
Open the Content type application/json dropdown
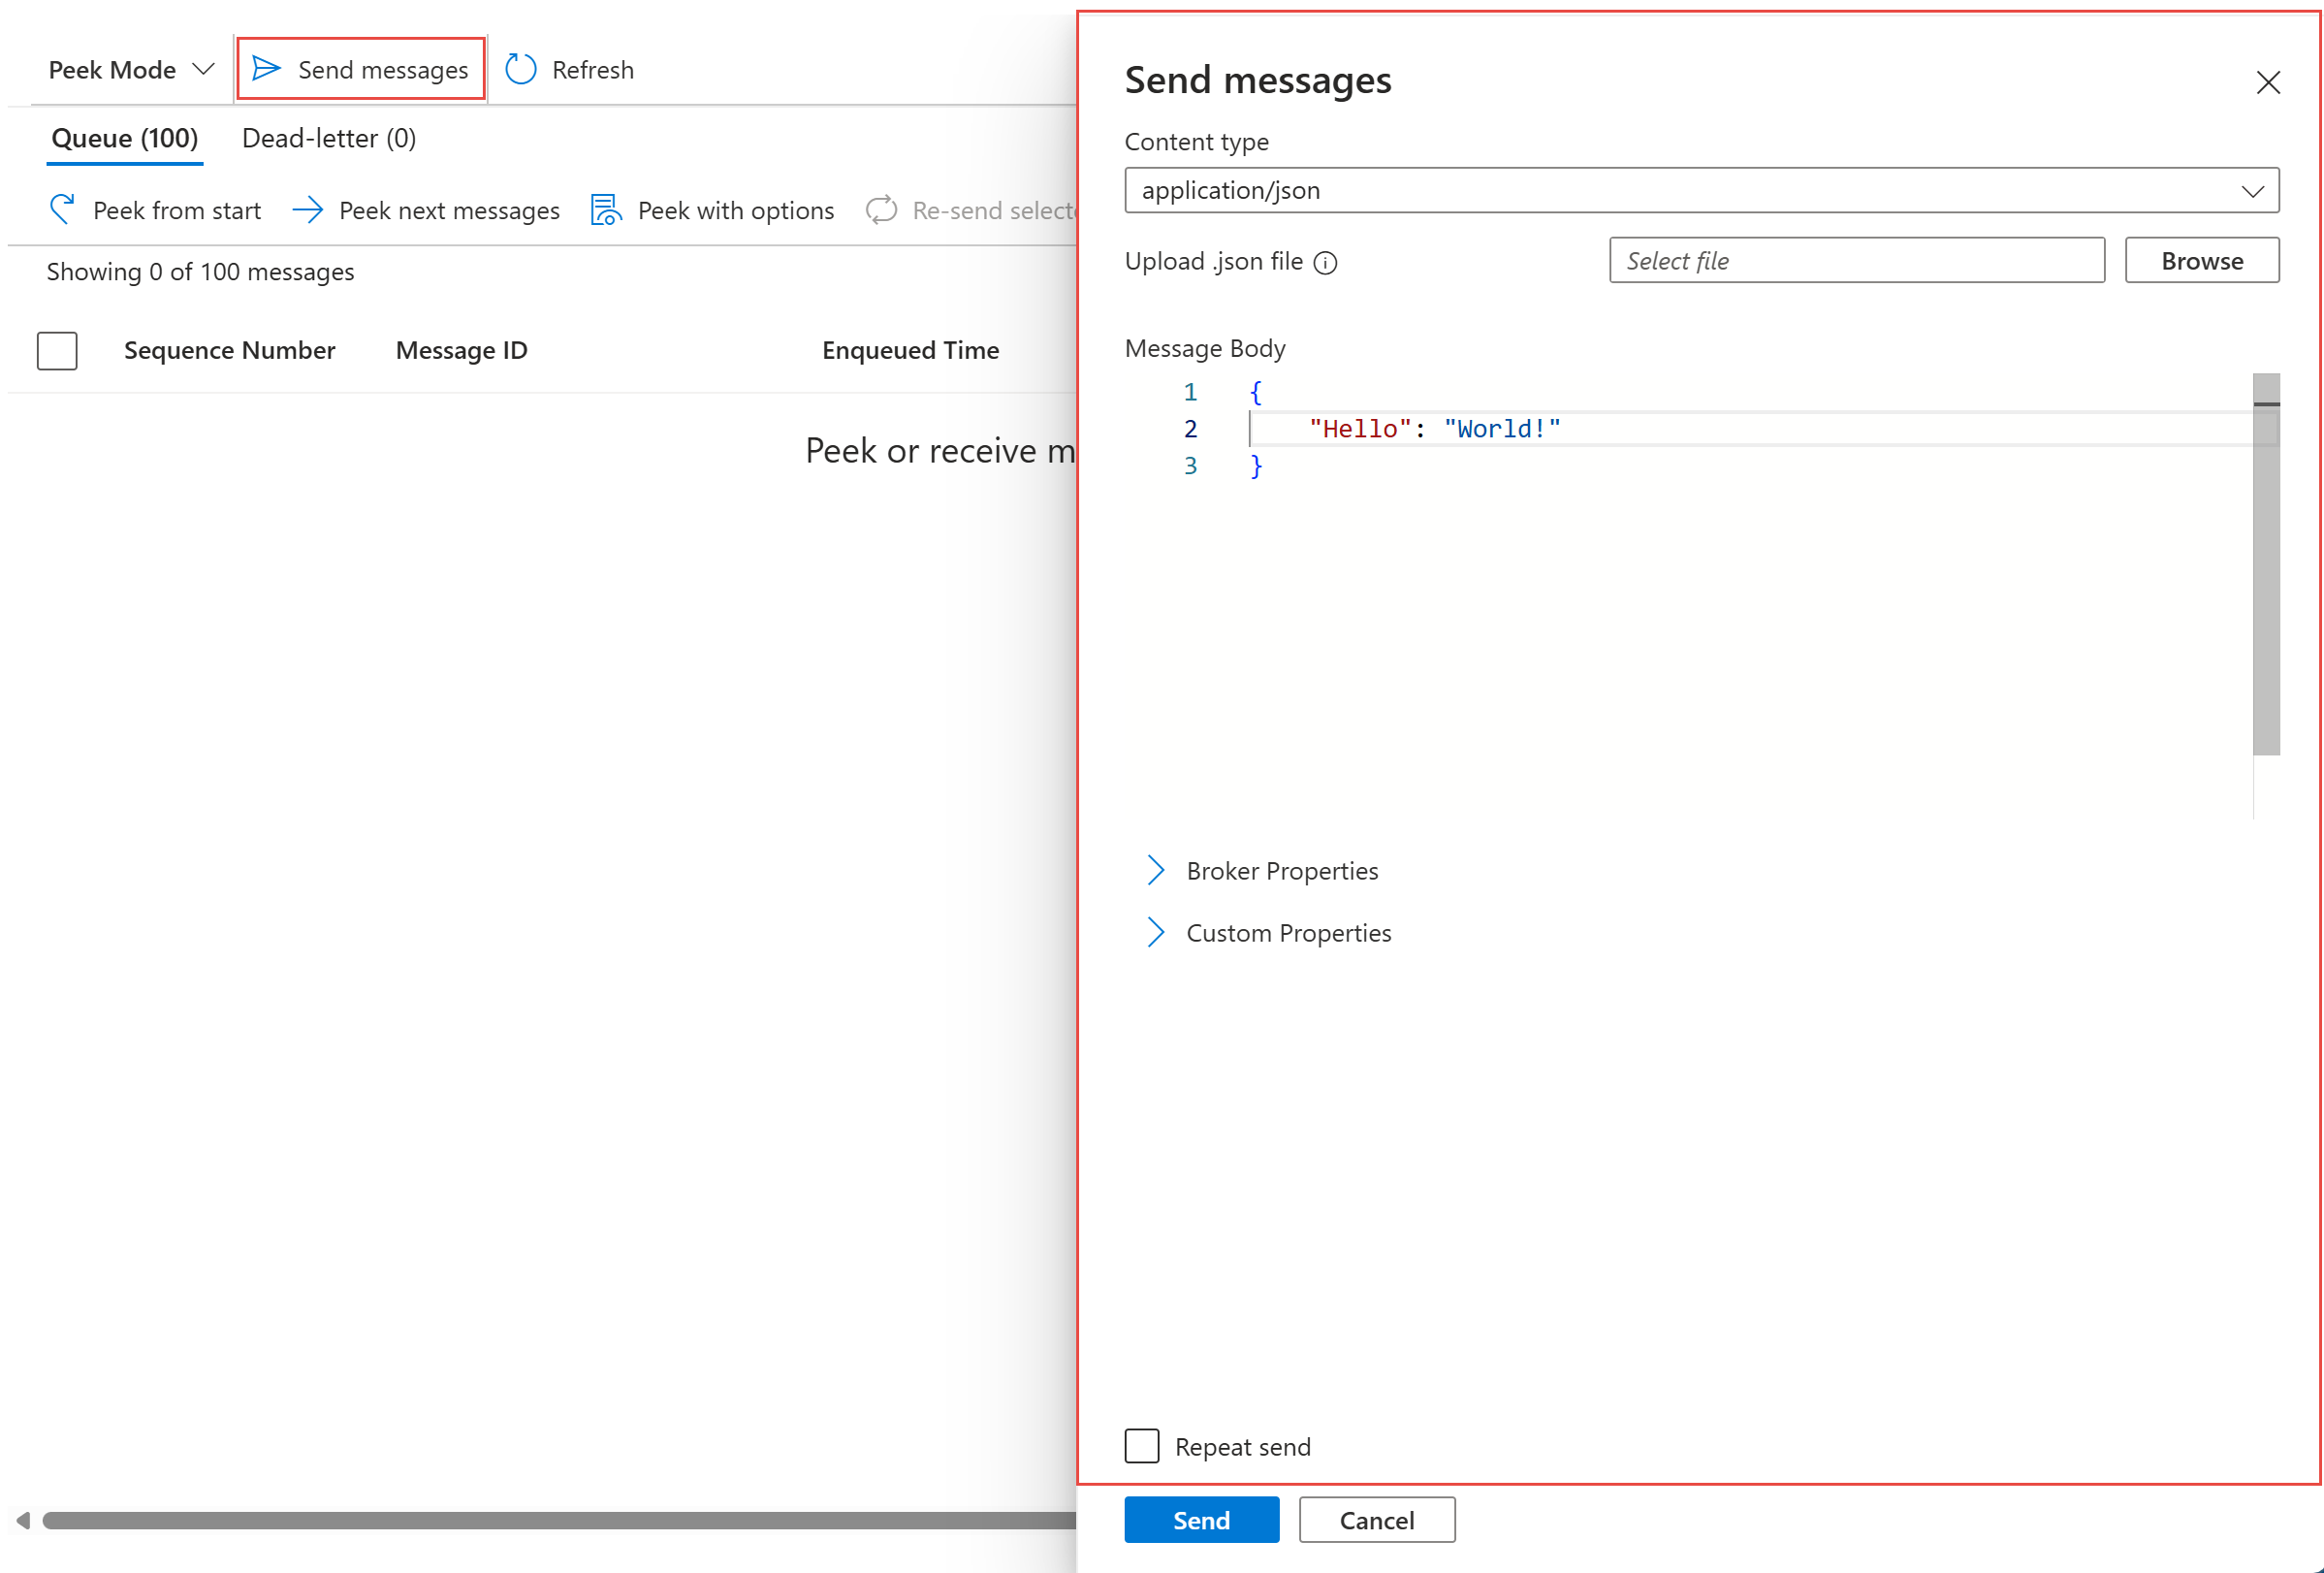pyautogui.click(x=1701, y=190)
